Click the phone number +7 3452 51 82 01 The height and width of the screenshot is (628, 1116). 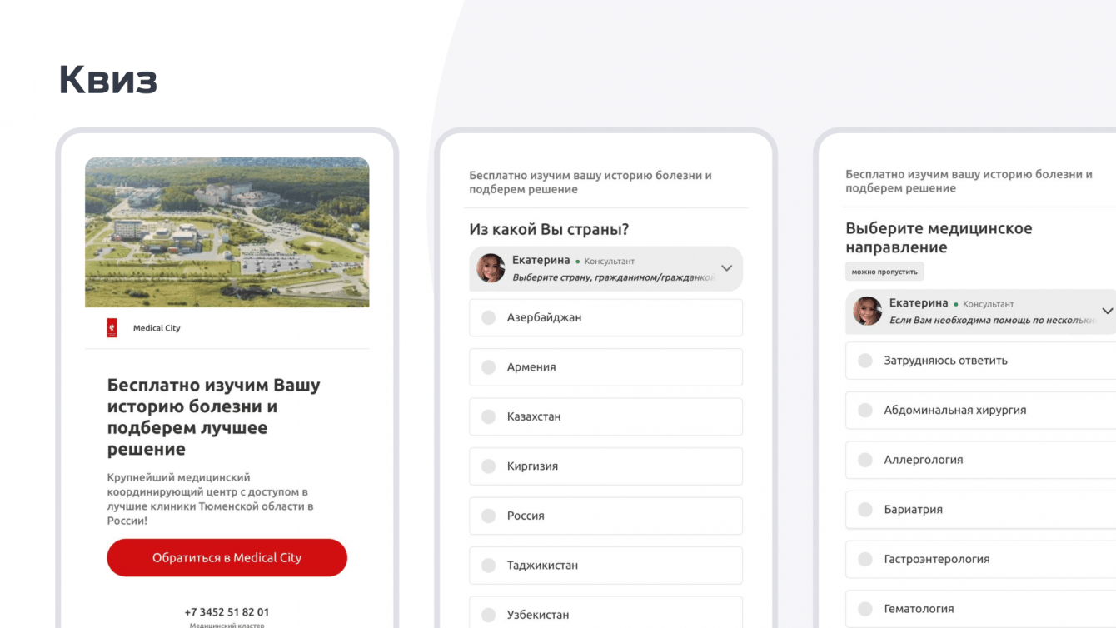pos(227,612)
